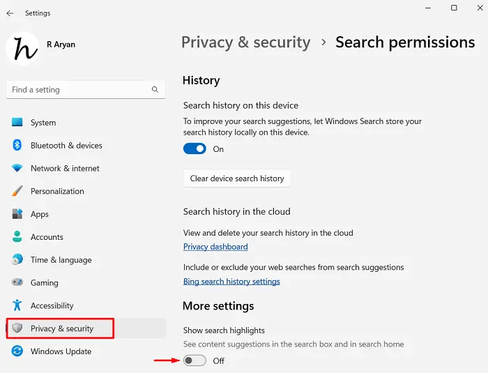
Task: Click the System monitor icon in sidebar
Action: point(17,123)
